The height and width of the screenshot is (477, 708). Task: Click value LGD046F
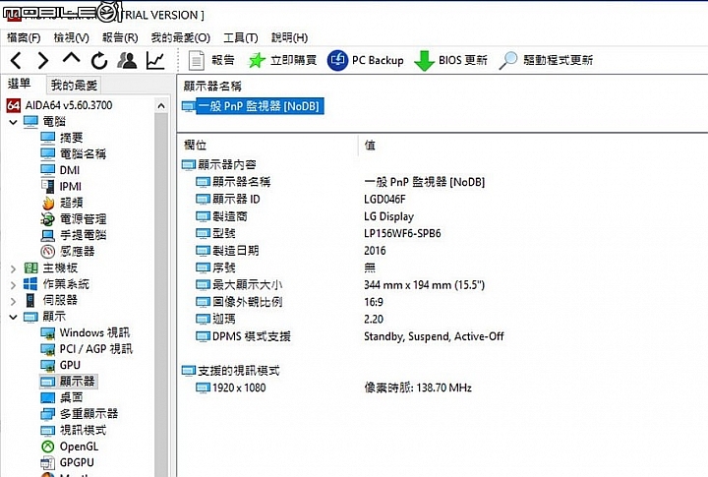pos(384,200)
